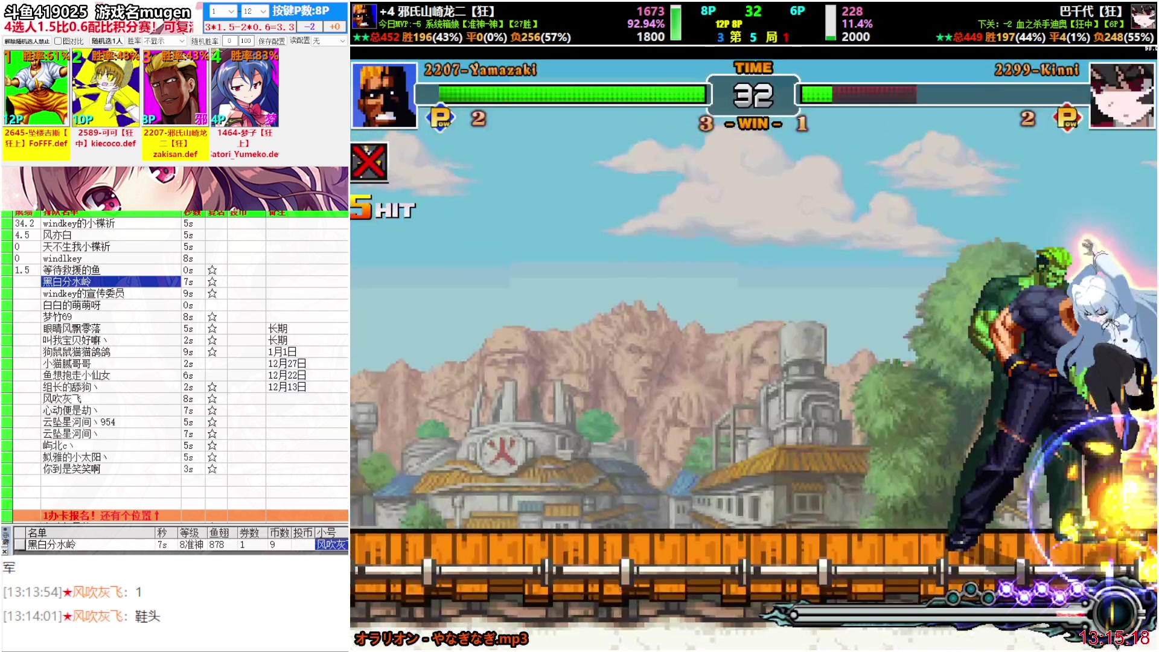This screenshot has height=652, width=1159.
Task: Select character slot 1 thumbnail, 12P yellow-pants fighter
Action: click(x=36, y=88)
